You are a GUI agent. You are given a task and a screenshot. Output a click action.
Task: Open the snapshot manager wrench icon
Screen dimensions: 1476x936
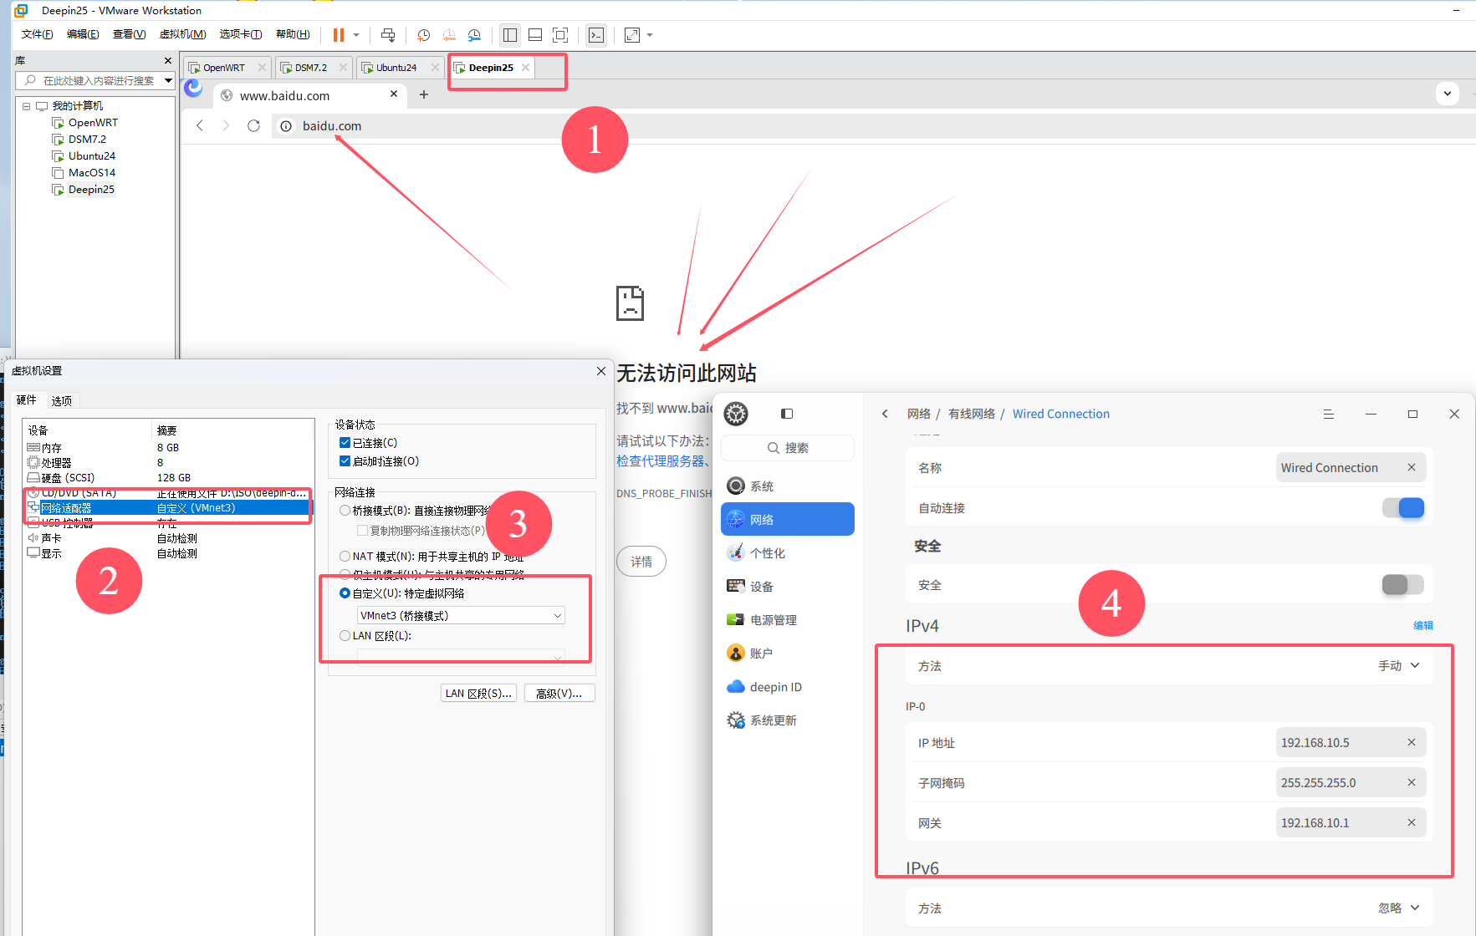click(x=474, y=35)
